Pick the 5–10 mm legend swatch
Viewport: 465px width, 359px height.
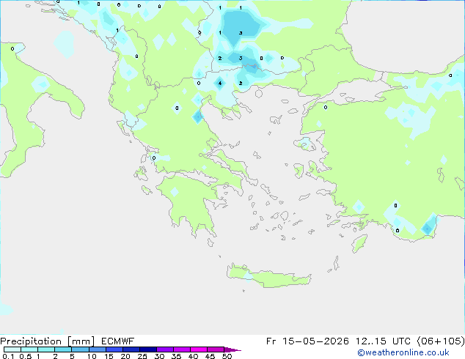(x=80, y=349)
